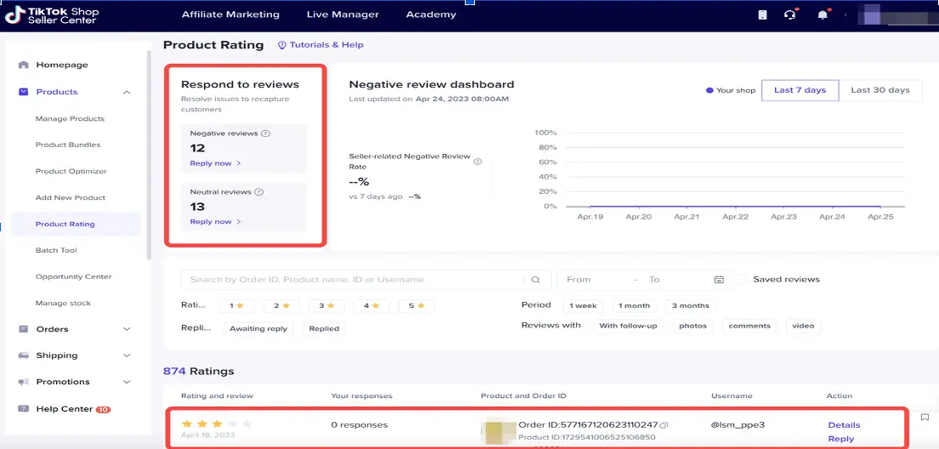Filter ratings by 1 star
Viewport: 939px width, 449px height.
(236, 306)
